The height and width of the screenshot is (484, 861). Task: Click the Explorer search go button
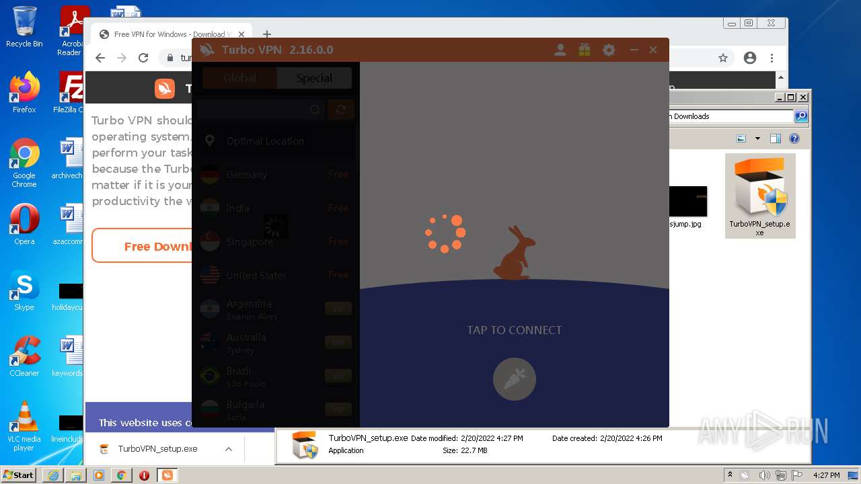tap(801, 116)
